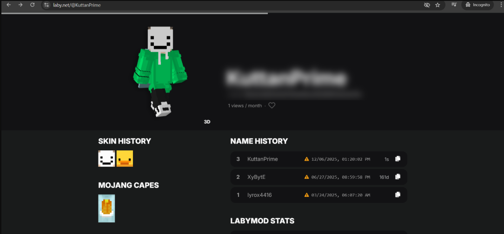504x234 pixels.
Task: Toggle the 3D skin view button
Action: [207, 122]
